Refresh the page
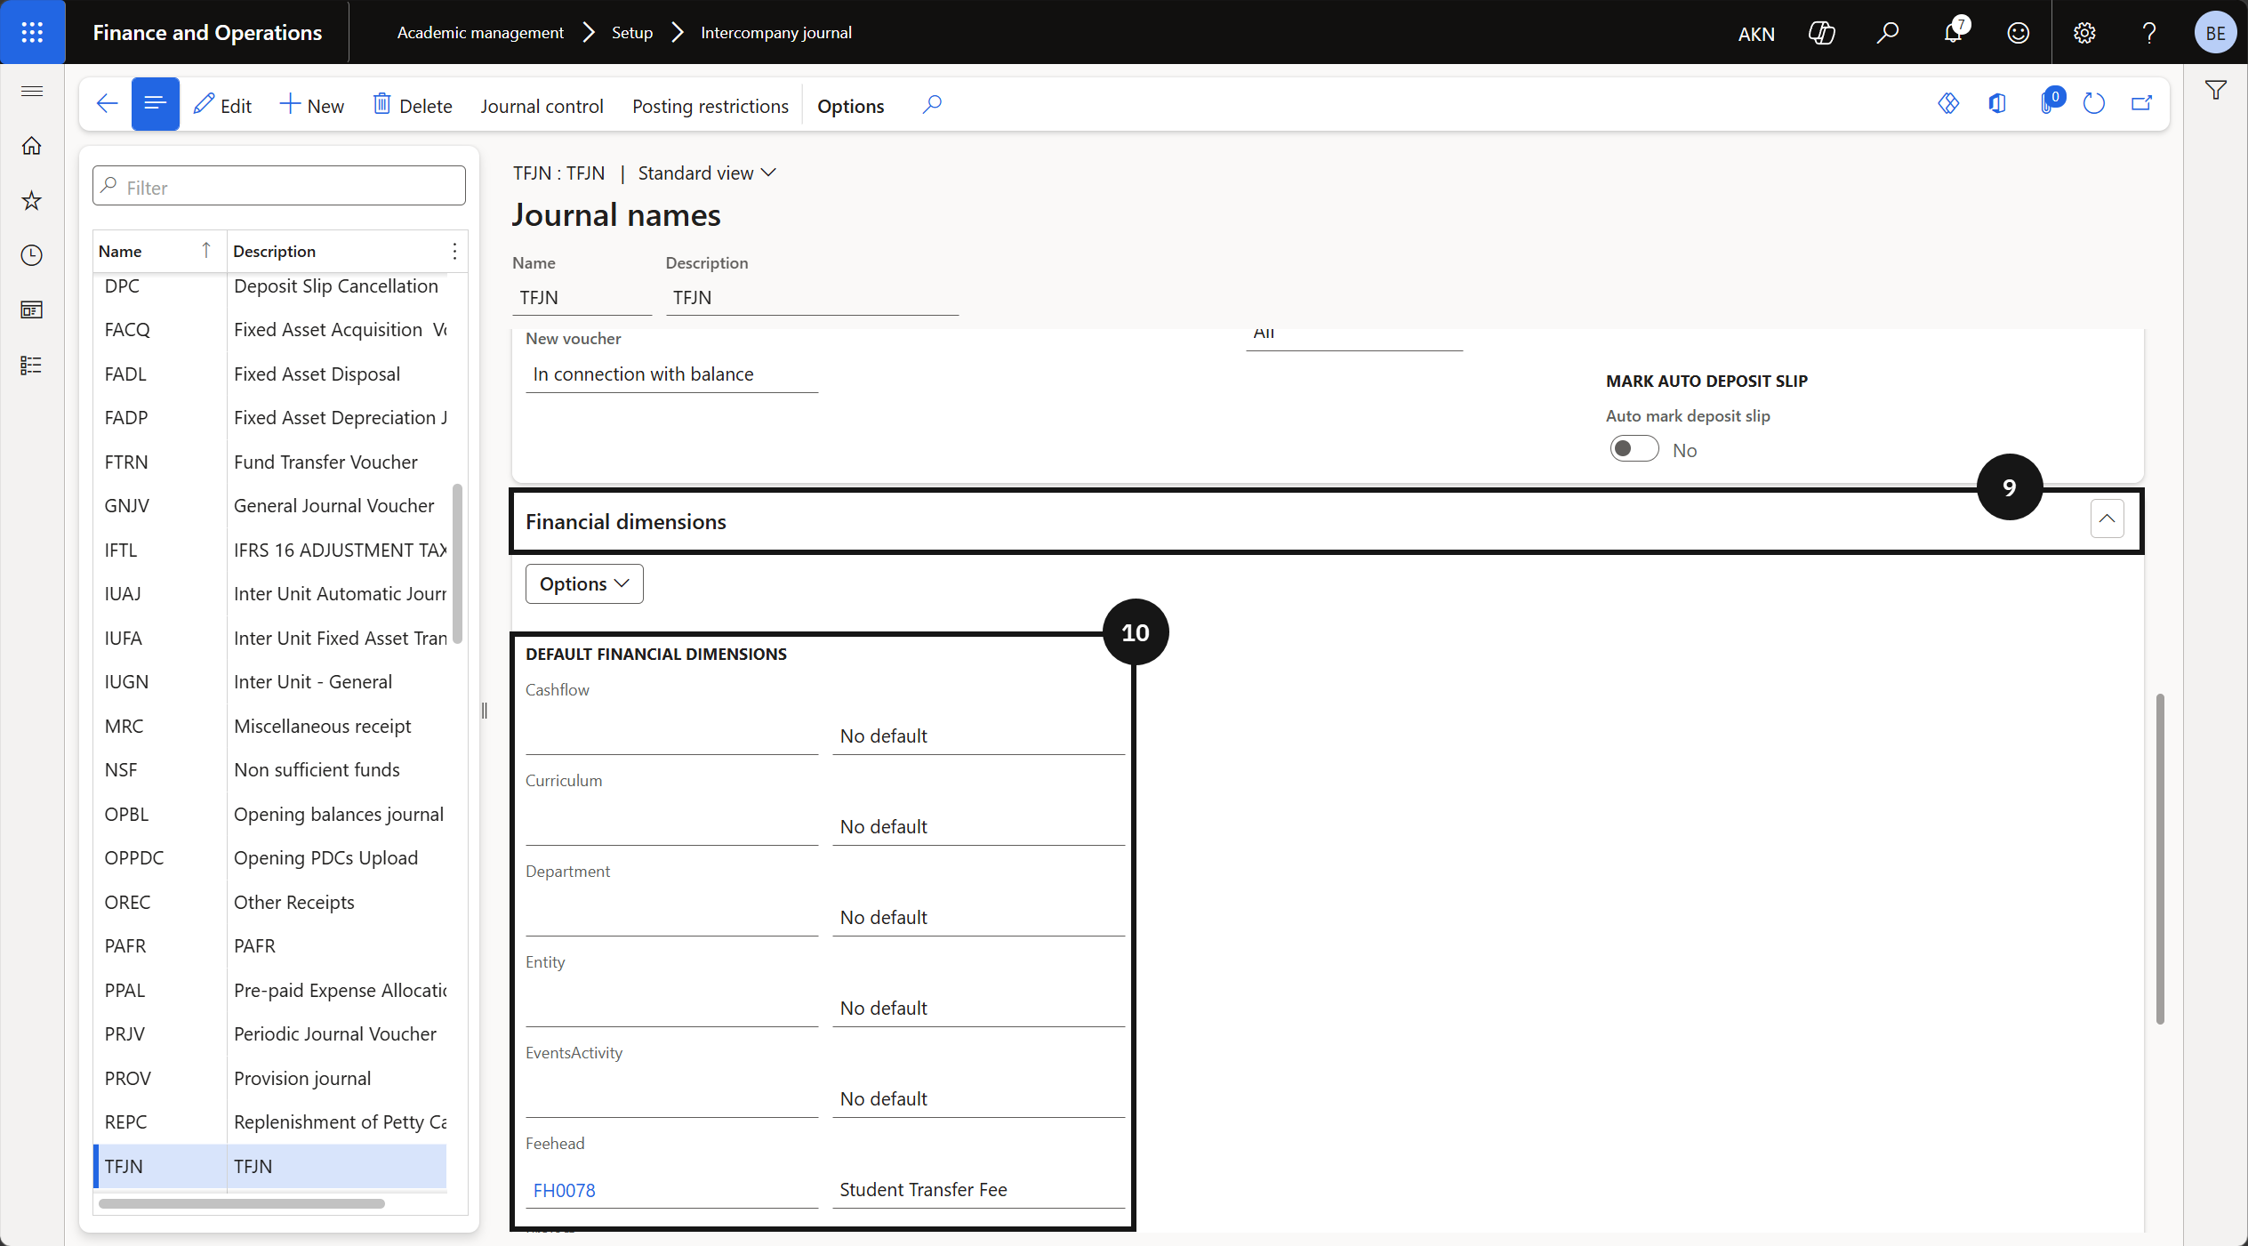This screenshot has width=2248, height=1246. (x=2094, y=104)
